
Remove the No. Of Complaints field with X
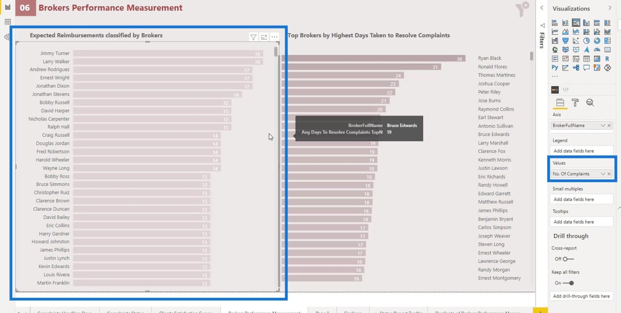[609, 174]
